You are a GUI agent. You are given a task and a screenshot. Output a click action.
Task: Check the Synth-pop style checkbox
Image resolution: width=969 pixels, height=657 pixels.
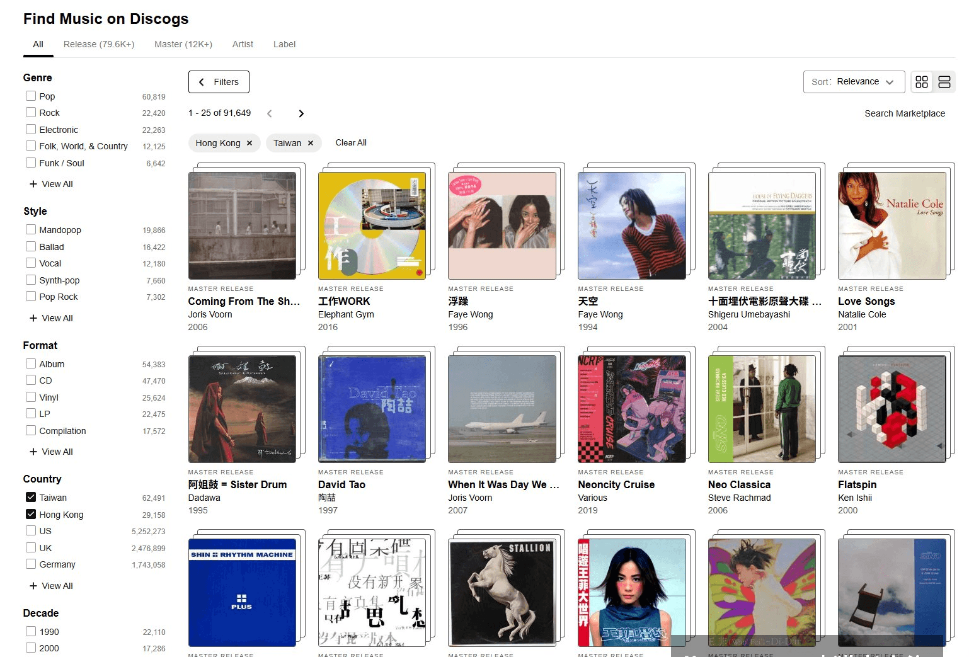30,280
